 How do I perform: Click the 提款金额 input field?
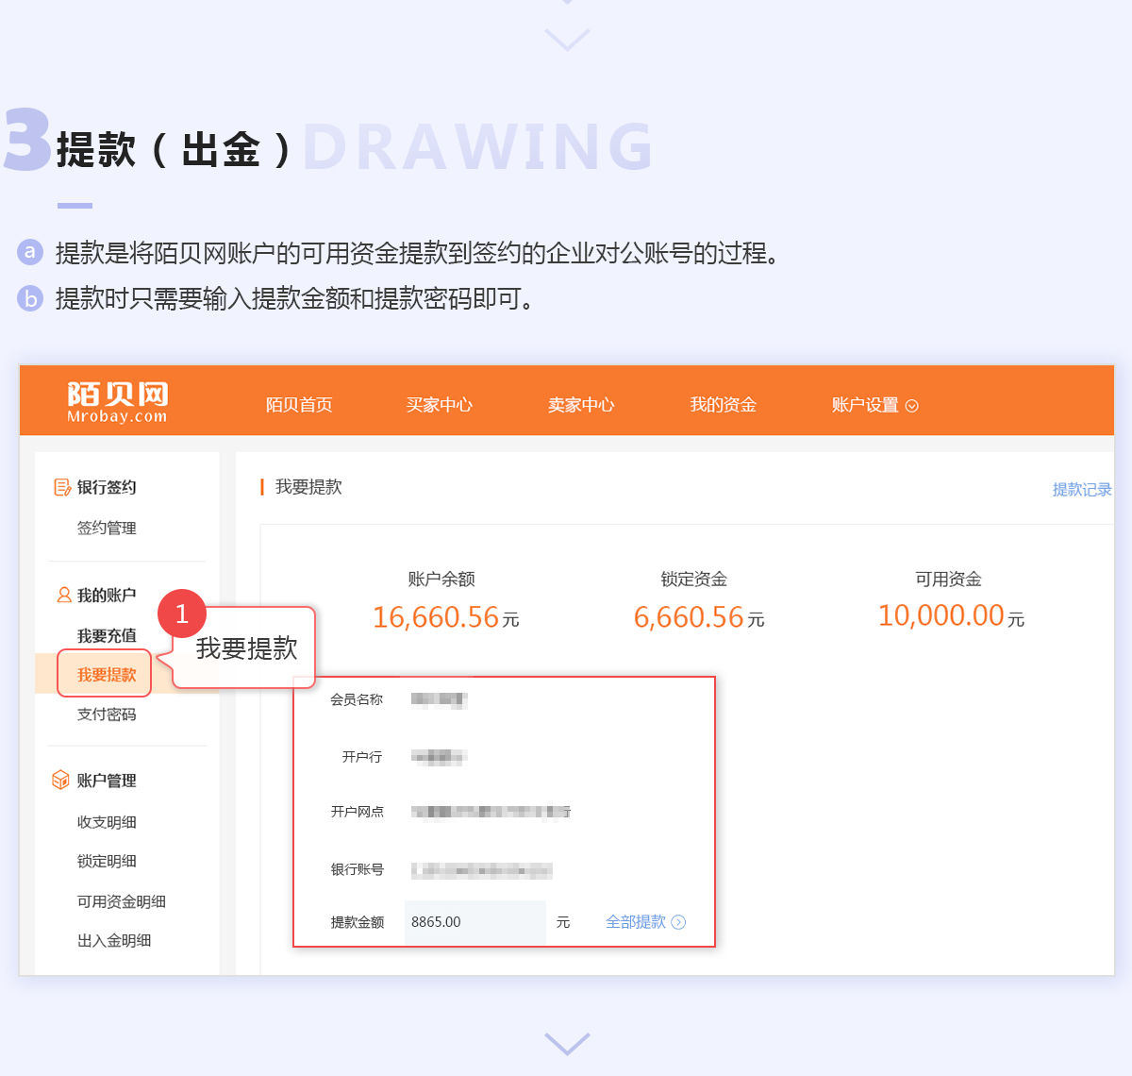[x=474, y=922]
